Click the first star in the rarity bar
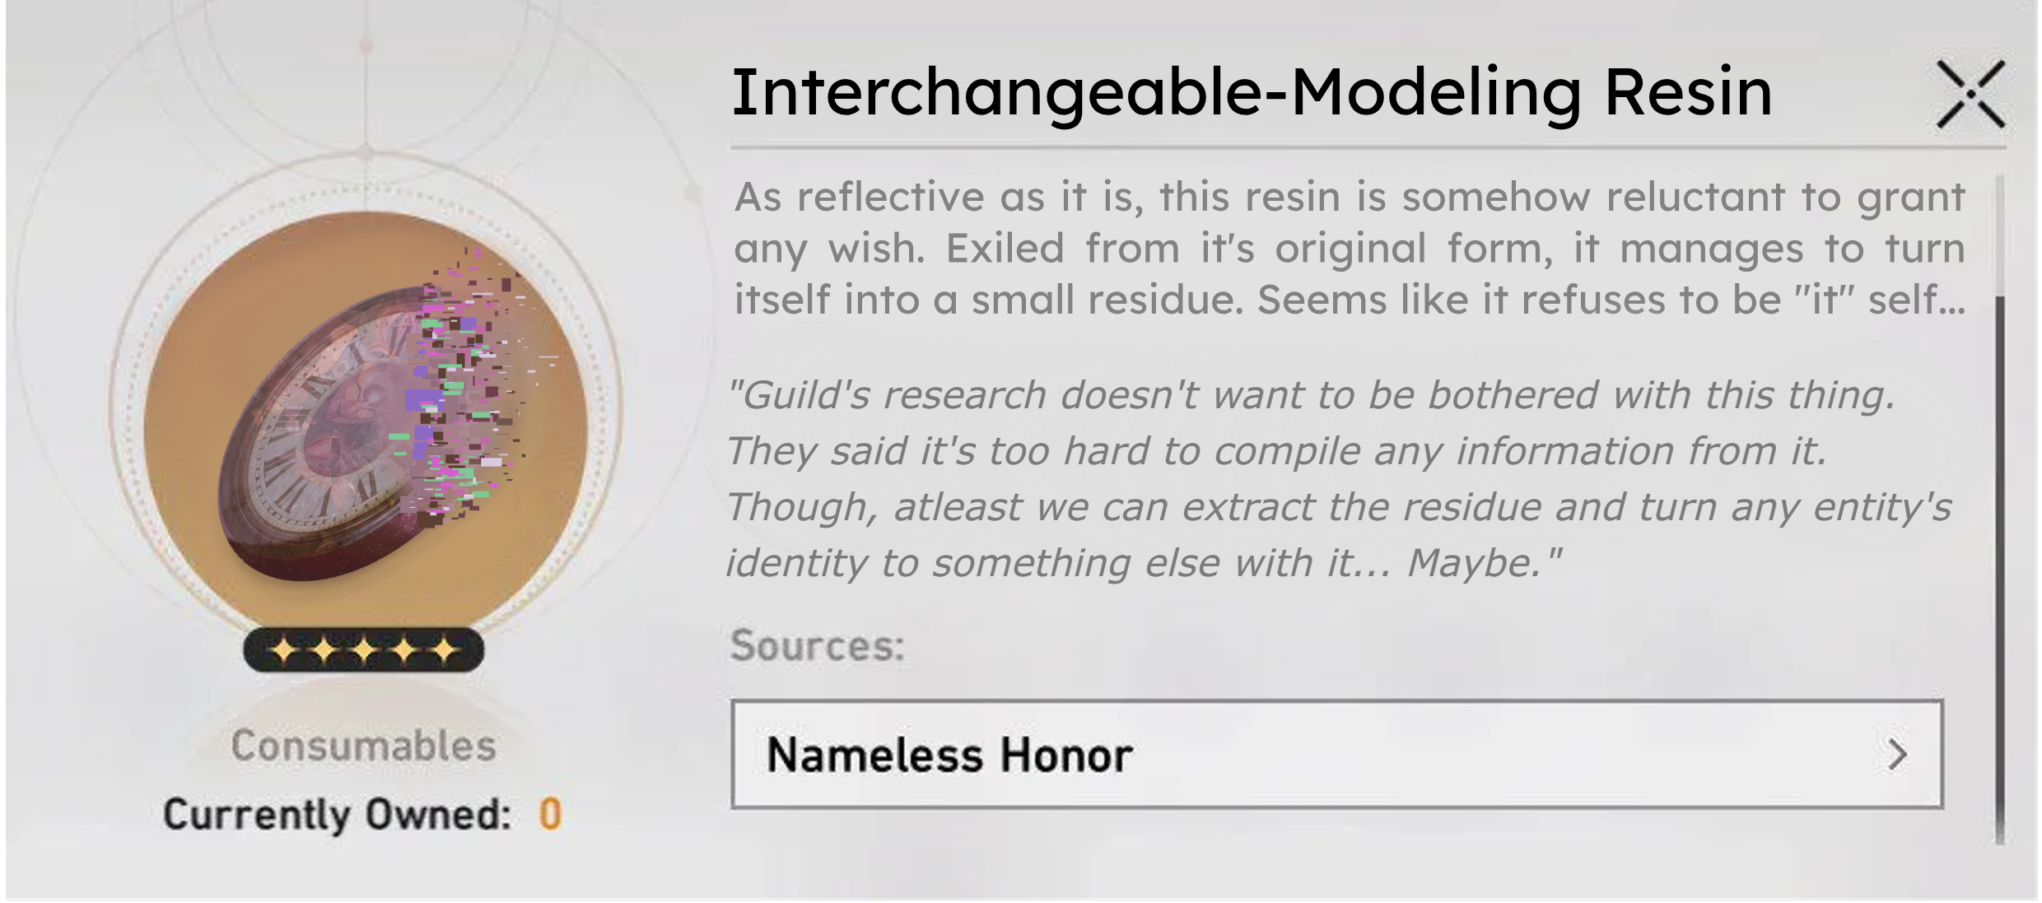The image size is (2042, 903). pyautogui.click(x=283, y=651)
